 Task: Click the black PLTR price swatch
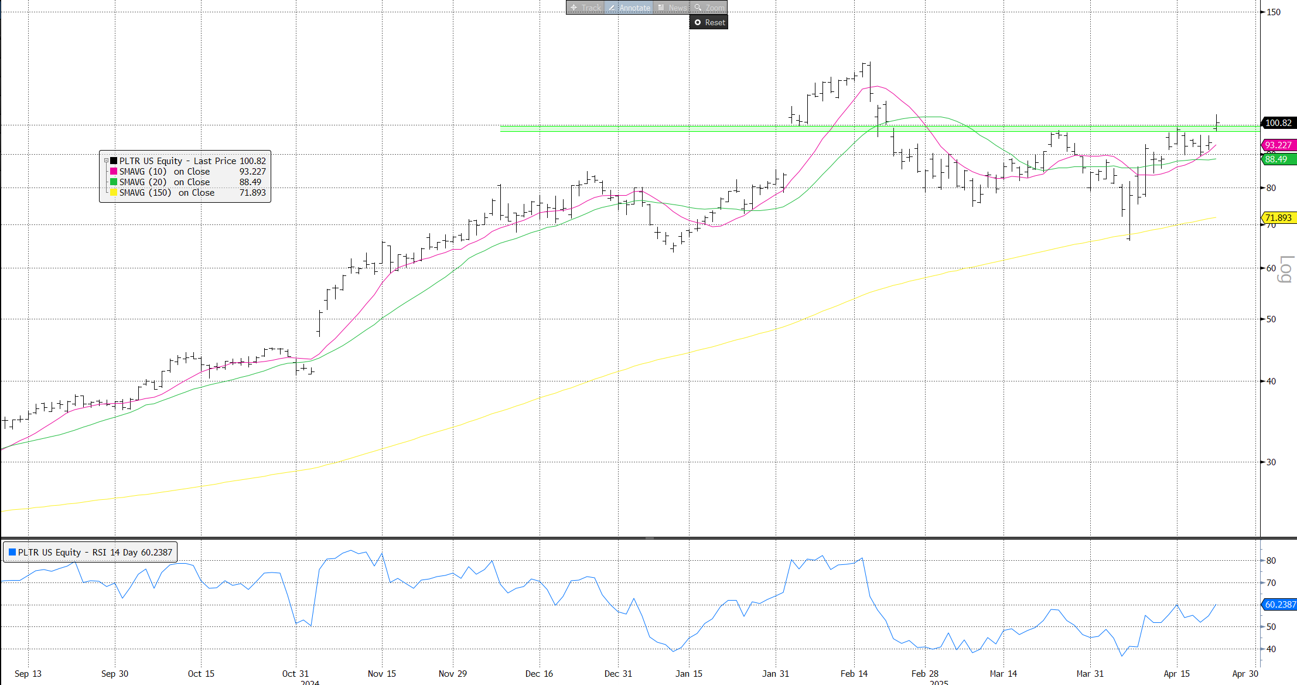(x=114, y=161)
